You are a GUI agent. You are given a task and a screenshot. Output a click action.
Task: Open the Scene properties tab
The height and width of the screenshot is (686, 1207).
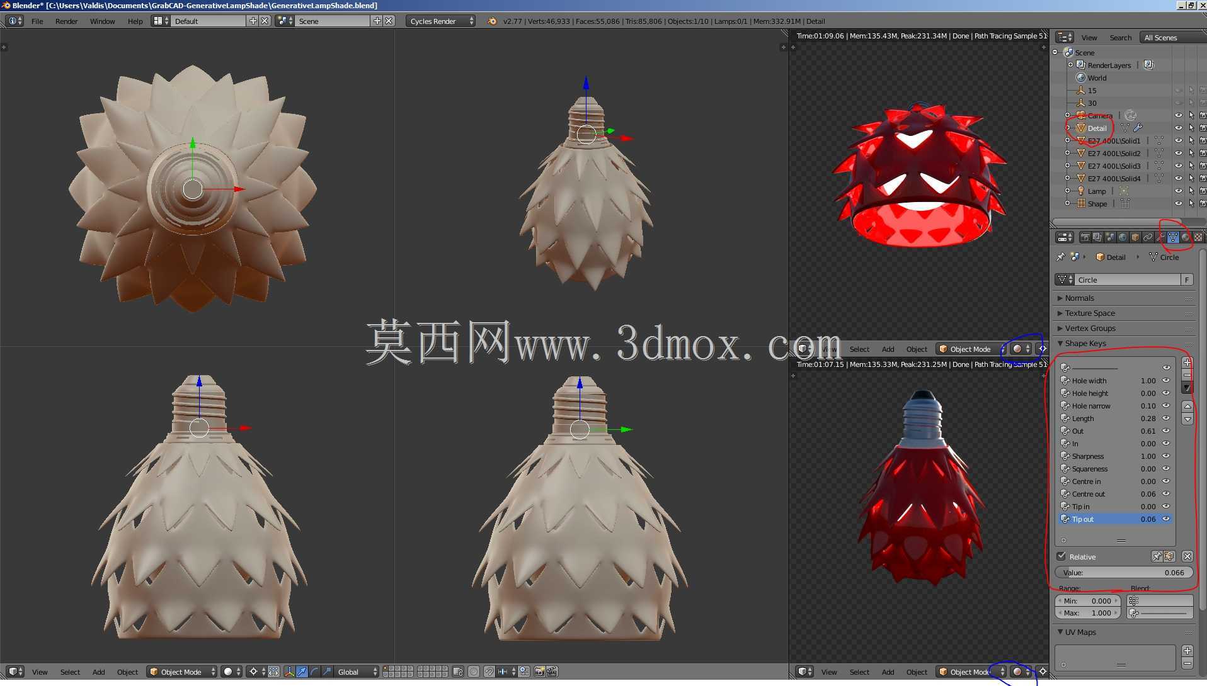click(x=1110, y=237)
